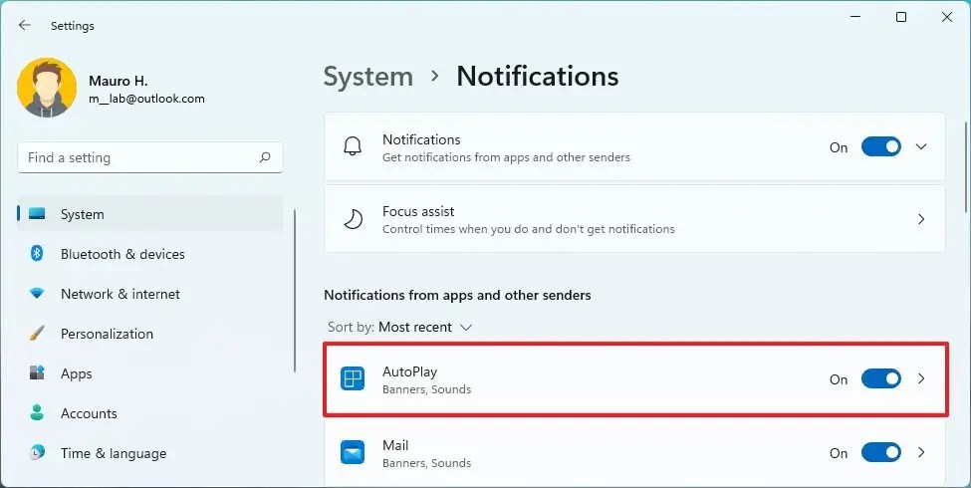Click the AutoPlay Banners, Sounds text
971x488 pixels.
(426, 389)
